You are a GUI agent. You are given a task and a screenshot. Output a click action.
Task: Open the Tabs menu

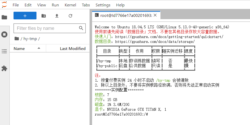86,5
